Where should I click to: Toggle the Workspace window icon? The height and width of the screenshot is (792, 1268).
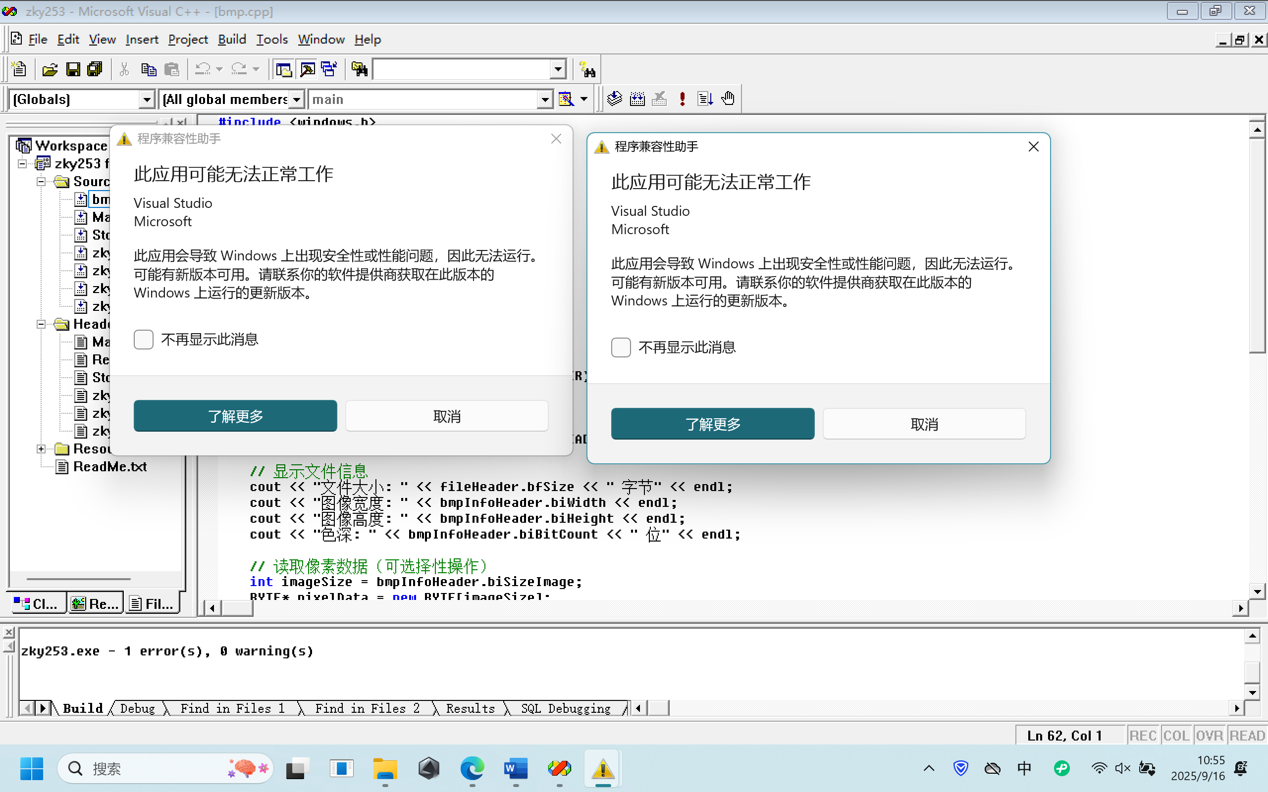point(283,69)
